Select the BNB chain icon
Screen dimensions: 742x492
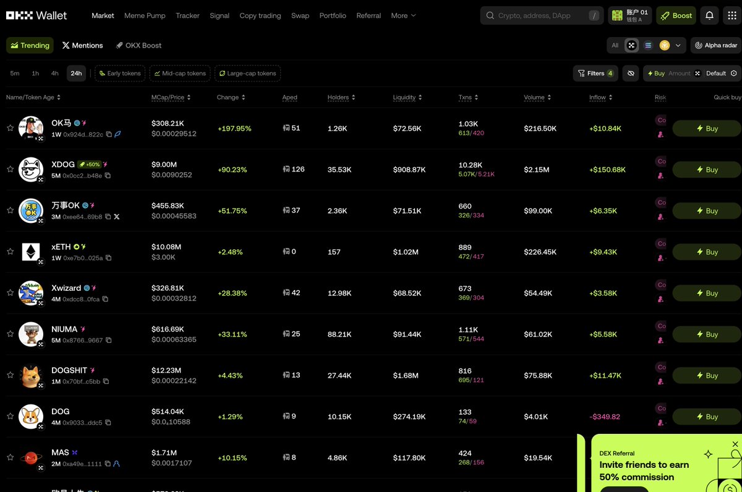tap(665, 45)
